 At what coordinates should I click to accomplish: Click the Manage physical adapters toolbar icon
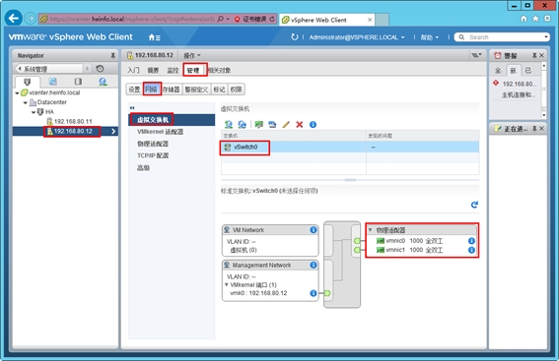point(259,125)
